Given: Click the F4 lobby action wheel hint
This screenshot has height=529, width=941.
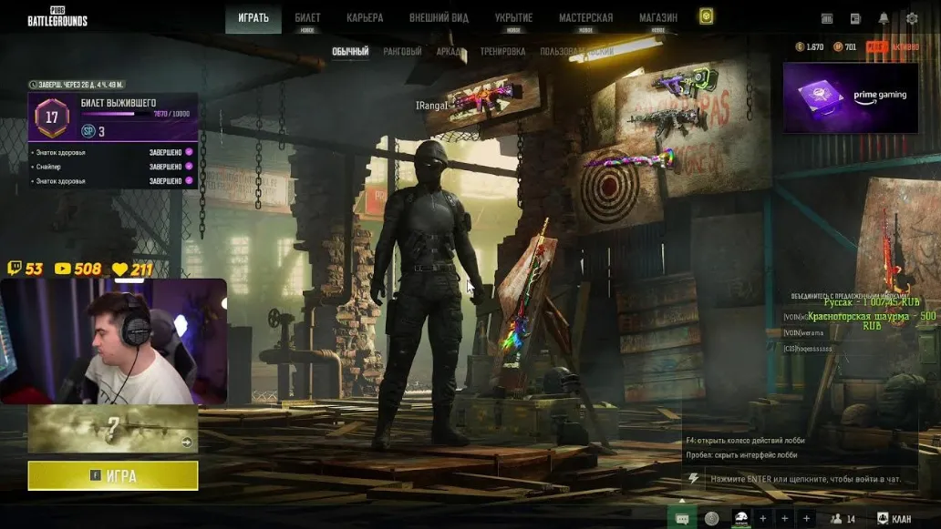Looking at the screenshot, I should click(745, 441).
